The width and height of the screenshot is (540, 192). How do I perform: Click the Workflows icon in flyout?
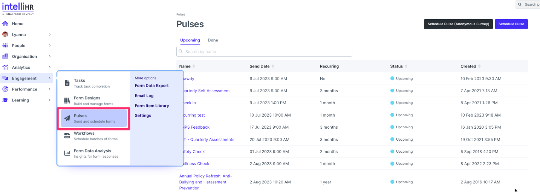[67, 136]
